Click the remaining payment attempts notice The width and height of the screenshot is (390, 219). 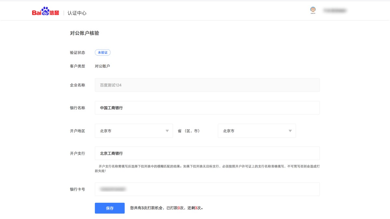[x=166, y=208]
